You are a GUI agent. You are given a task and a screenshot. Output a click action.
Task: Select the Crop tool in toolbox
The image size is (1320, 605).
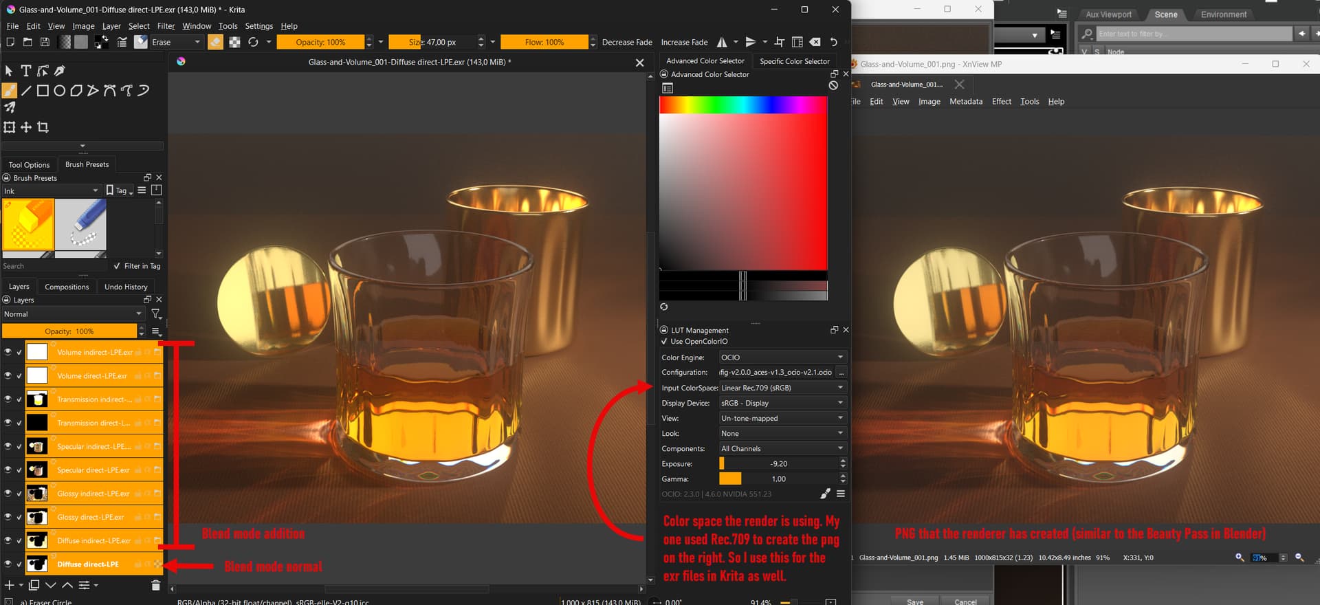pyautogui.click(x=43, y=127)
